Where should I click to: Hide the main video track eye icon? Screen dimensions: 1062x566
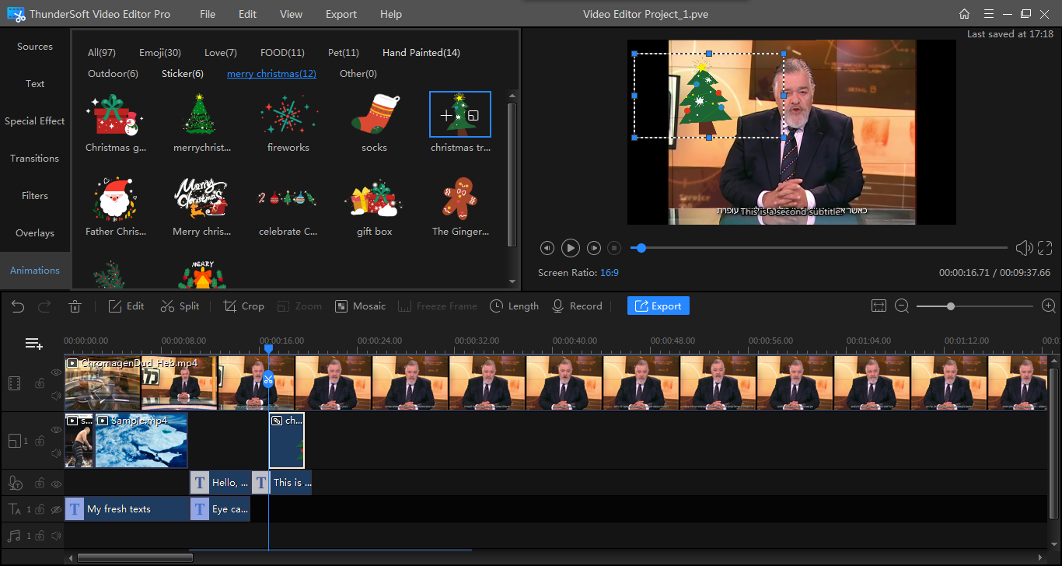coord(56,372)
